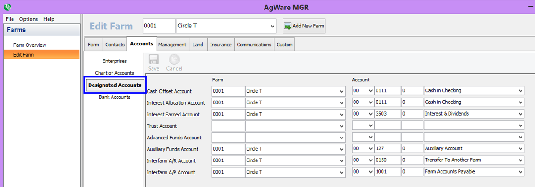Select the Enterprises section
535x187 pixels.
click(114, 61)
